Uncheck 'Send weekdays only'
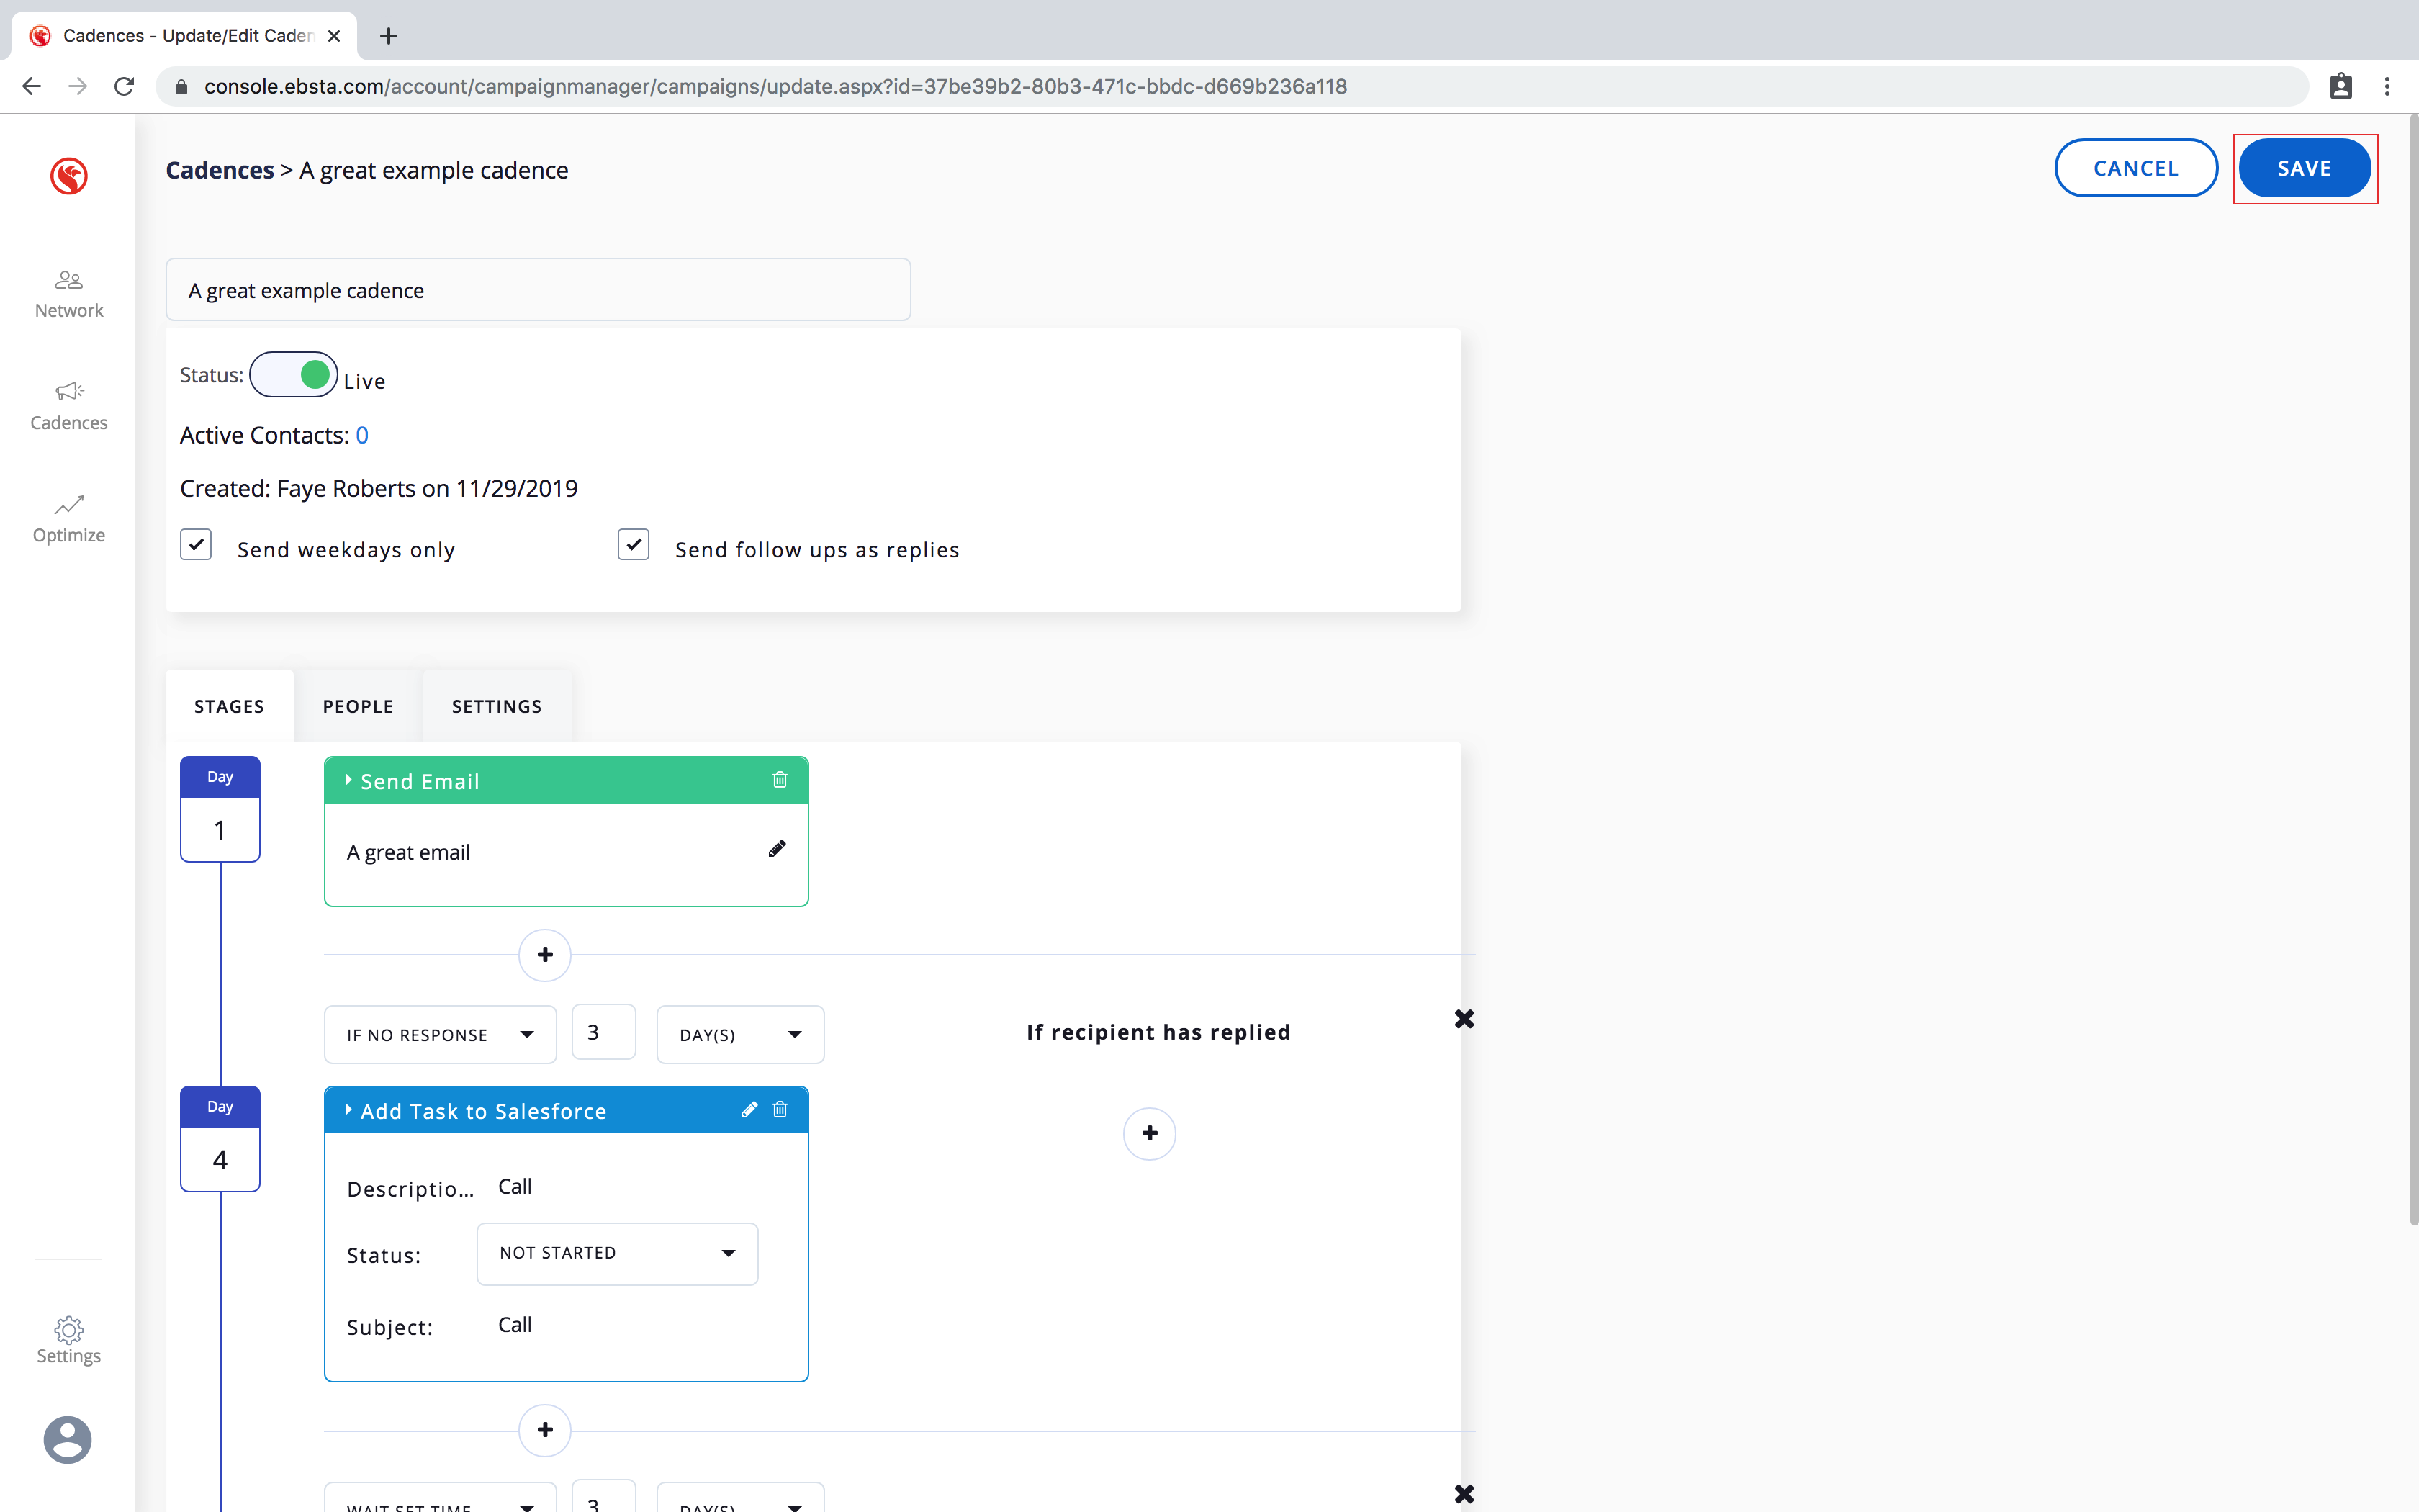Image resolution: width=2419 pixels, height=1512 pixels. point(196,545)
